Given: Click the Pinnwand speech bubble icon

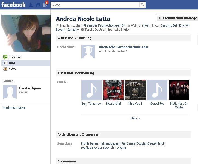Looking at the screenshot, I should [x=5, y=57].
